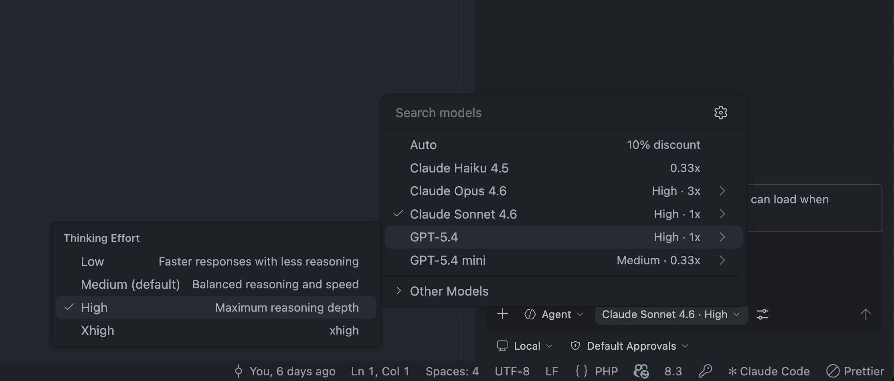Select Xhigh thinking effort
894x381 pixels.
tap(97, 330)
